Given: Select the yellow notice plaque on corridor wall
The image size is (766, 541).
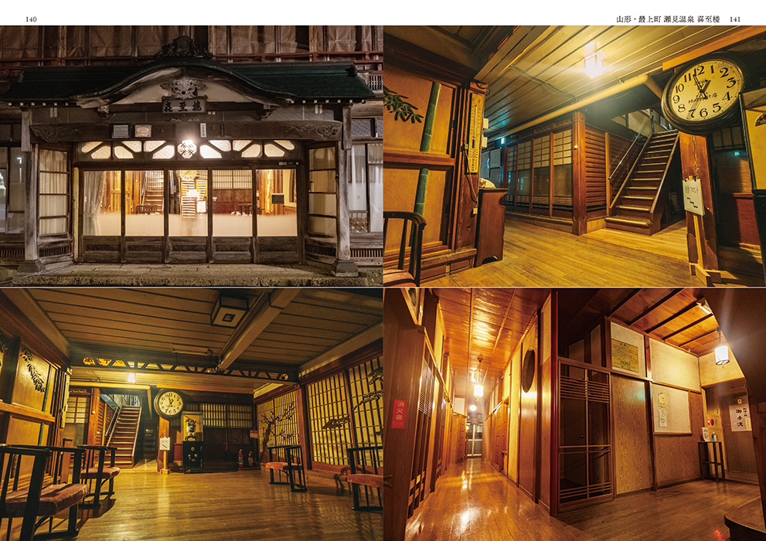Looking at the screenshot, I should click(x=625, y=356).
